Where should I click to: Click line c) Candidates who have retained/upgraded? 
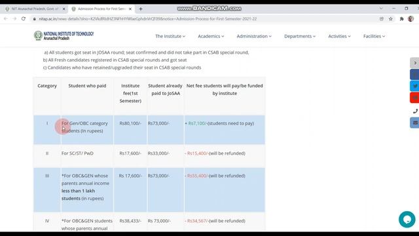[x=122, y=68]
